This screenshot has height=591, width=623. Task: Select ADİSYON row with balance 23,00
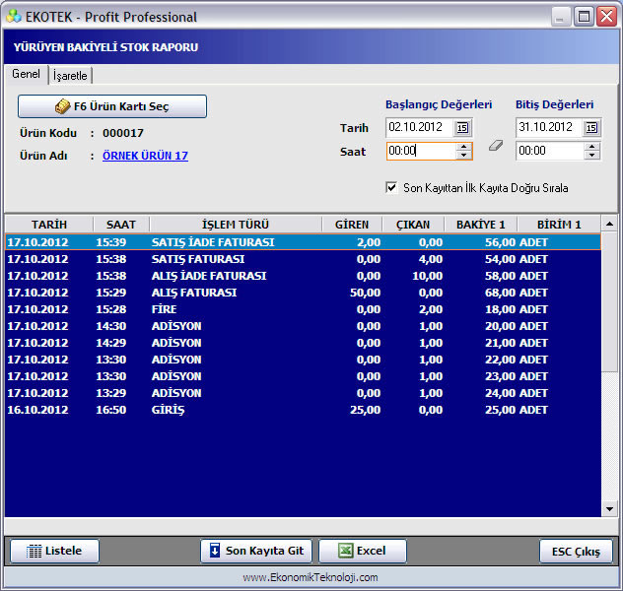(x=304, y=376)
